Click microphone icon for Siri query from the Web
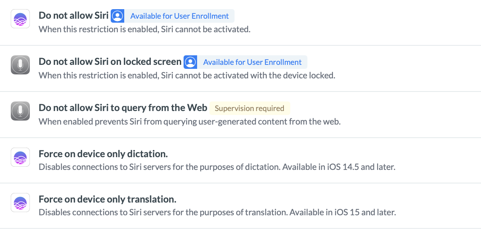 pyautogui.click(x=20, y=111)
